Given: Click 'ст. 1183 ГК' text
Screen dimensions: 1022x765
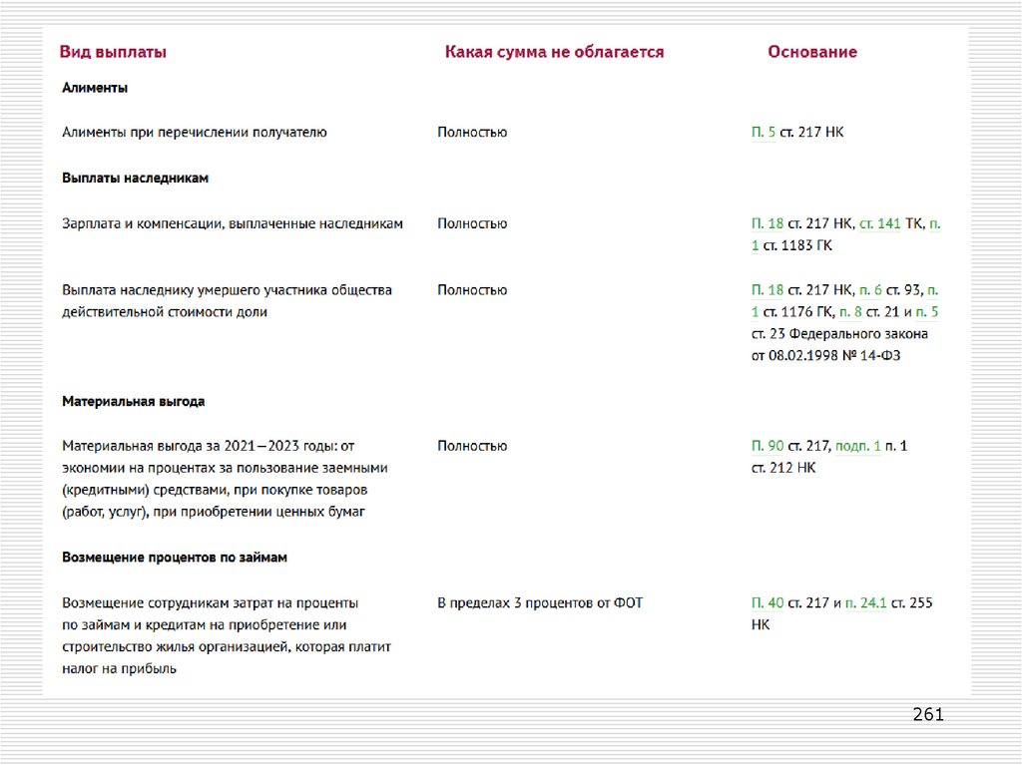Looking at the screenshot, I should tap(797, 245).
